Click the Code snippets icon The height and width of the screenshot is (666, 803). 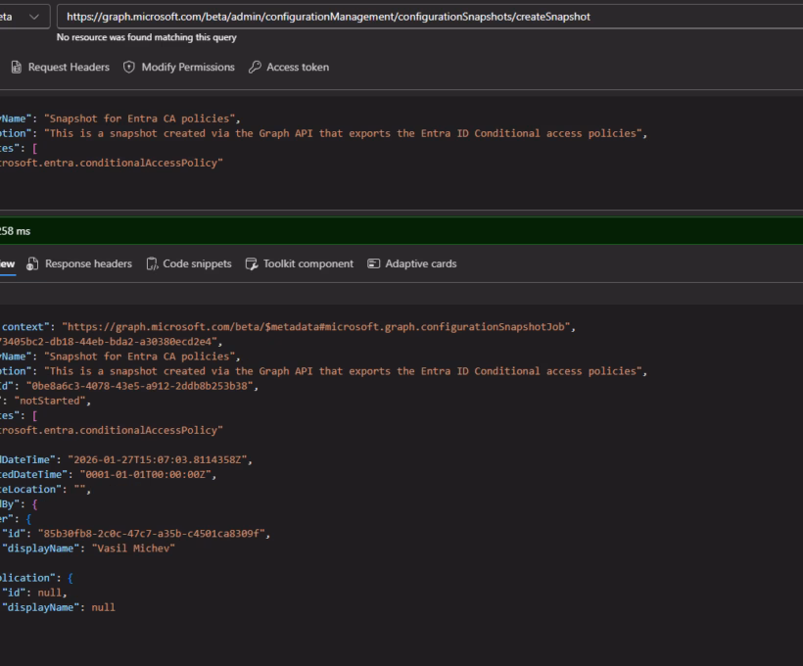152,263
